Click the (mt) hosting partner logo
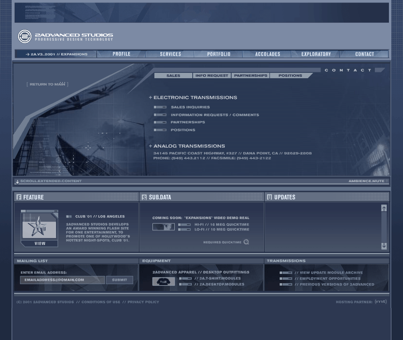Image resolution: width=403 pixels, height=340 pixels. coord(381,302)
